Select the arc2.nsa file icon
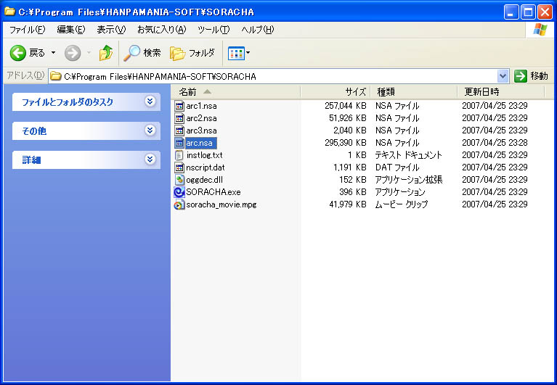 point(179,118)
